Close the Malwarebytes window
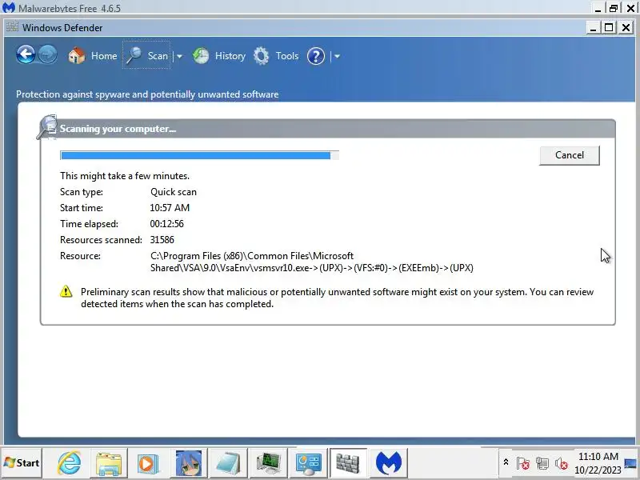 [x=630, y=8]
